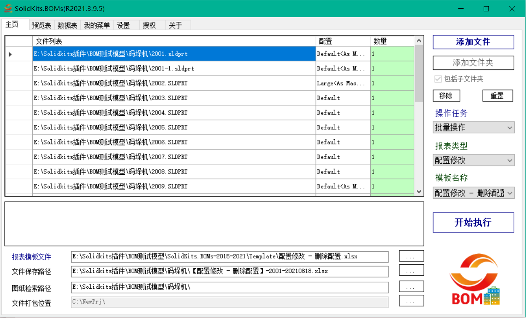526x318 pixels.
Task: Open the 报表类型 dropdown showing 配置修改
Action: click(473, 160)
